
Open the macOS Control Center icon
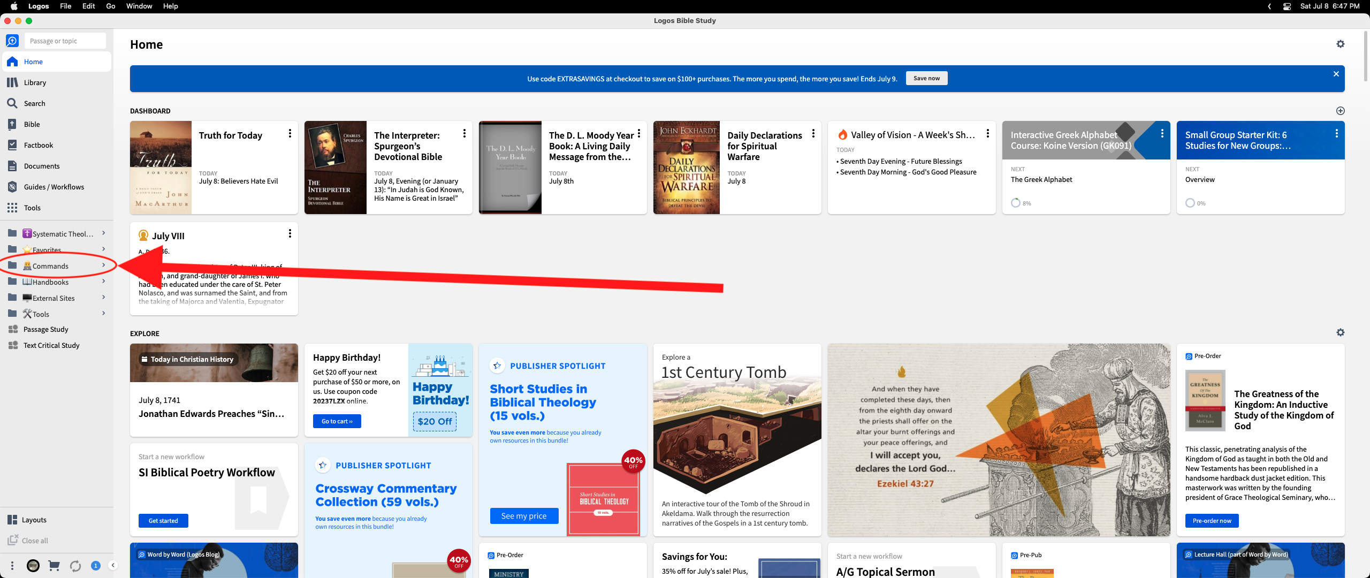click(1287, 6)
